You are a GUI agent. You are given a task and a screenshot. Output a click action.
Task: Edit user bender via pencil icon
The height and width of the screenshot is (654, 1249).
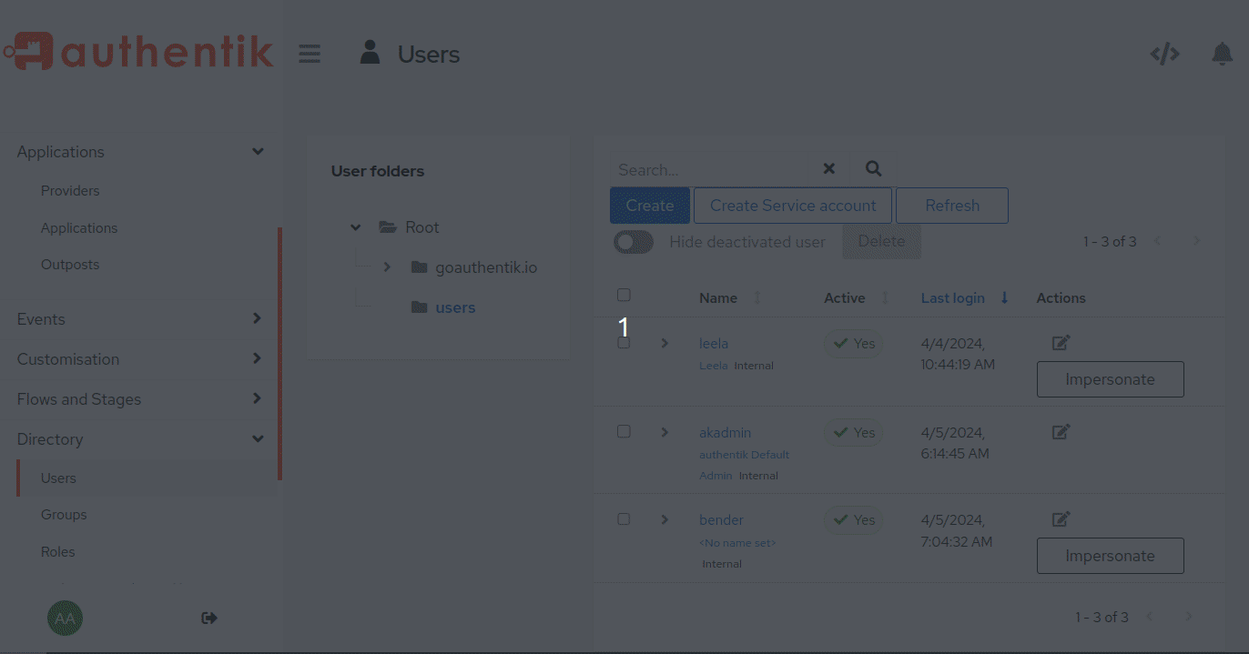[x=1061, y=519]
